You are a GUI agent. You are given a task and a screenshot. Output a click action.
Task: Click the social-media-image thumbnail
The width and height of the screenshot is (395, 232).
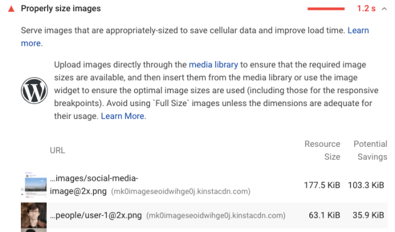pos(34,185)
